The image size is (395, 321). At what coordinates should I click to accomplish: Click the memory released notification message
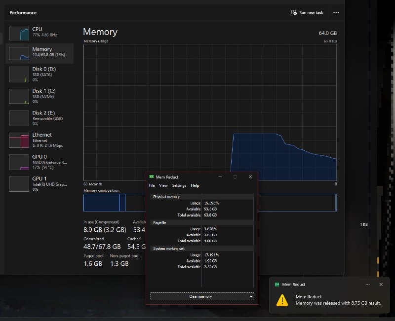coord(338,303)
